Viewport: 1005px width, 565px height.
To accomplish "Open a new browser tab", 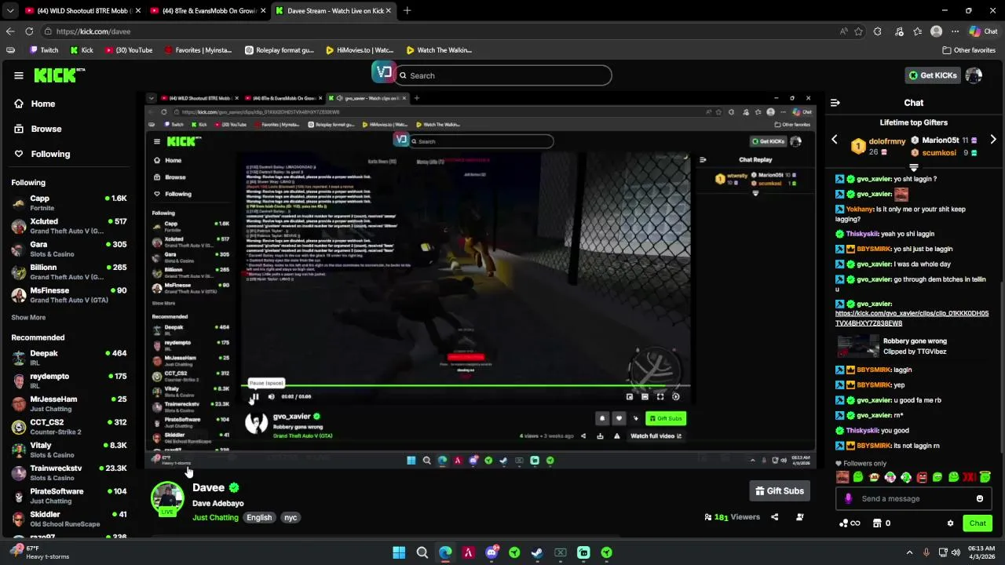I will (x=407, y=11).
